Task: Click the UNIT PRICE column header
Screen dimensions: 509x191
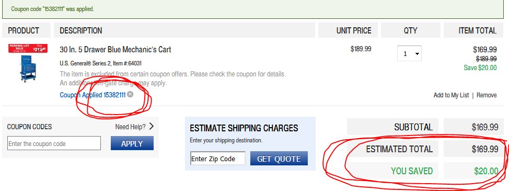Action: [354, 30]
